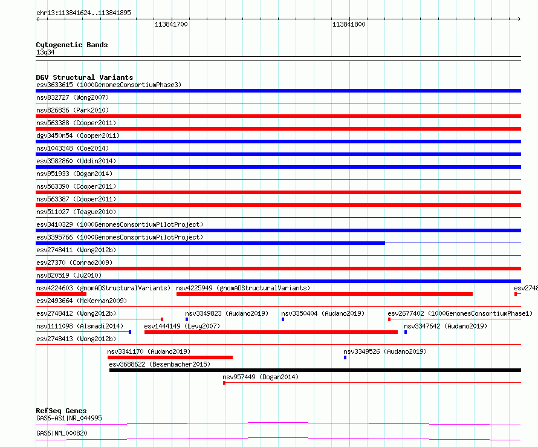Click the DGV Structural Variants track heading
The width and height of the screenshot is (538, 447).
(x=85, y=77)
